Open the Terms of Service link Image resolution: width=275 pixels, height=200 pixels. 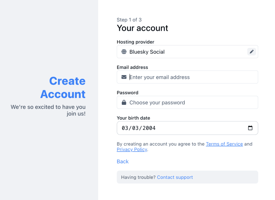[224, 144]
